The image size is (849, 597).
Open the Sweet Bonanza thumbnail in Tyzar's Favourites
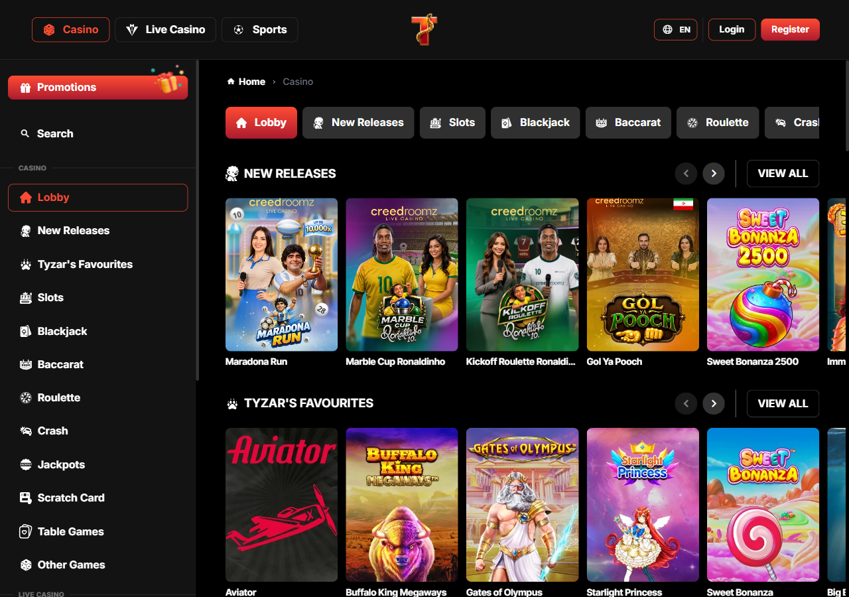(x=763, y=505)
